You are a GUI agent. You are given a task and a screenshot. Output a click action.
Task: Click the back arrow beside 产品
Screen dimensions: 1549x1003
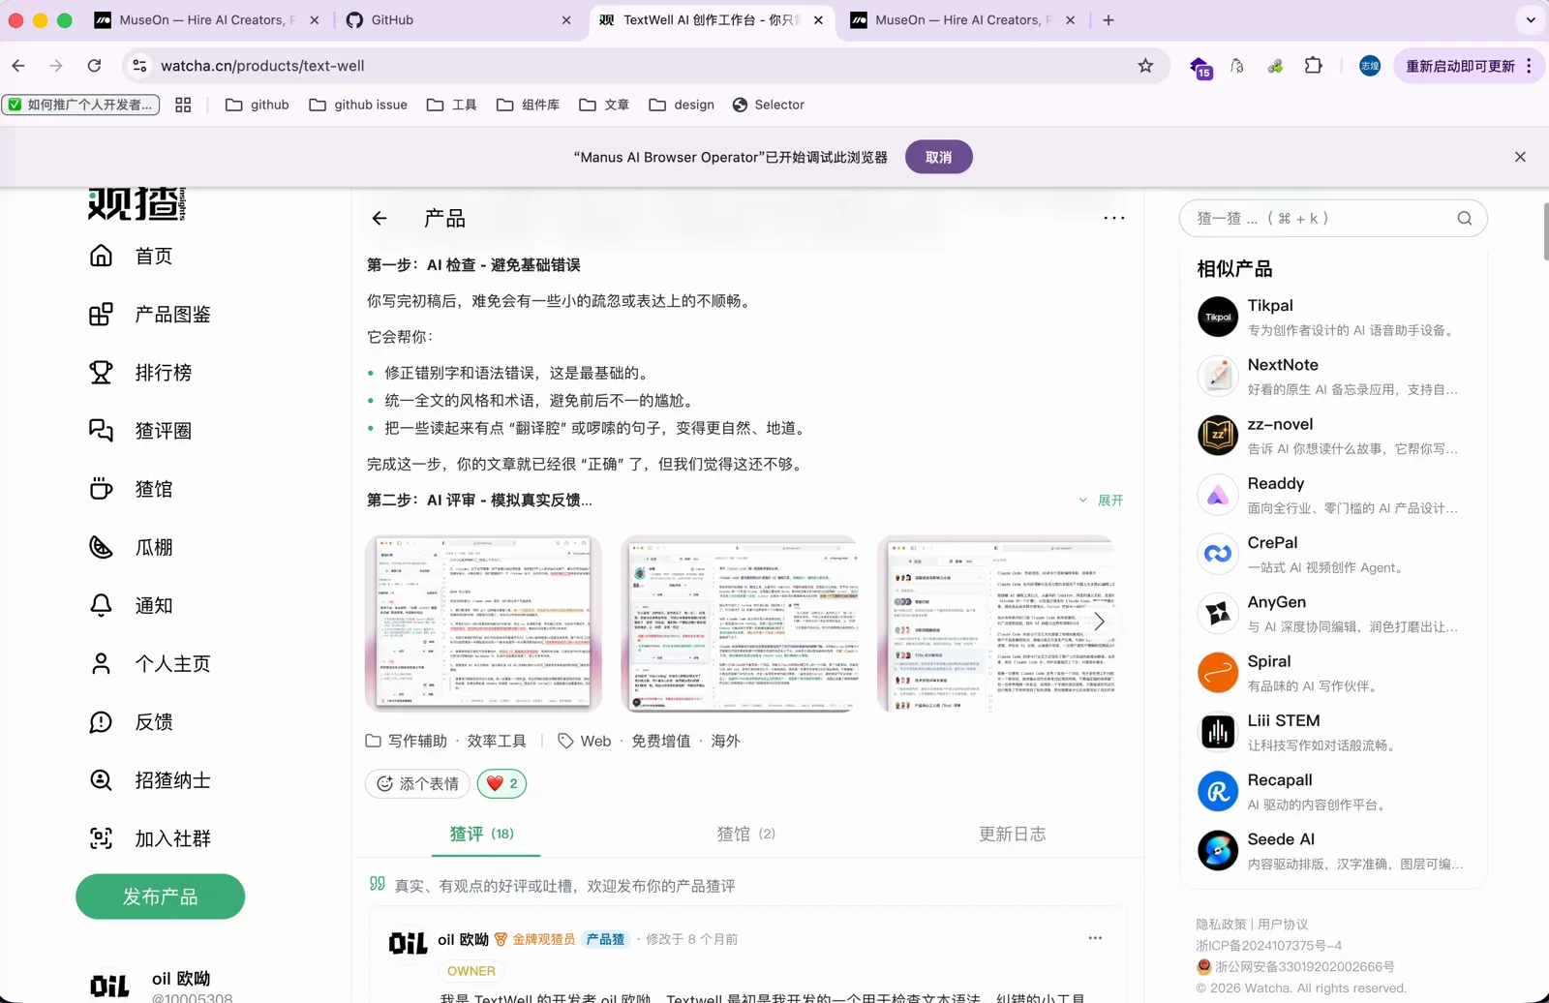click(380, 219)
